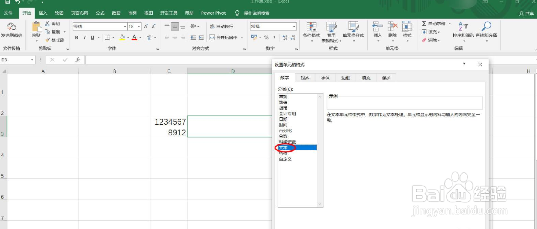Select the 自动求和 (AutoSum) icon

(424, 23)
